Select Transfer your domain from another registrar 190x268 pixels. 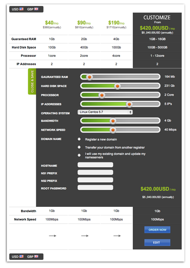[x=79, y=147]
